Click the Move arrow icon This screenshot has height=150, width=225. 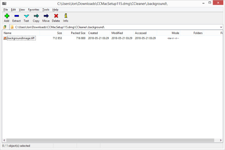click(46, 16)
